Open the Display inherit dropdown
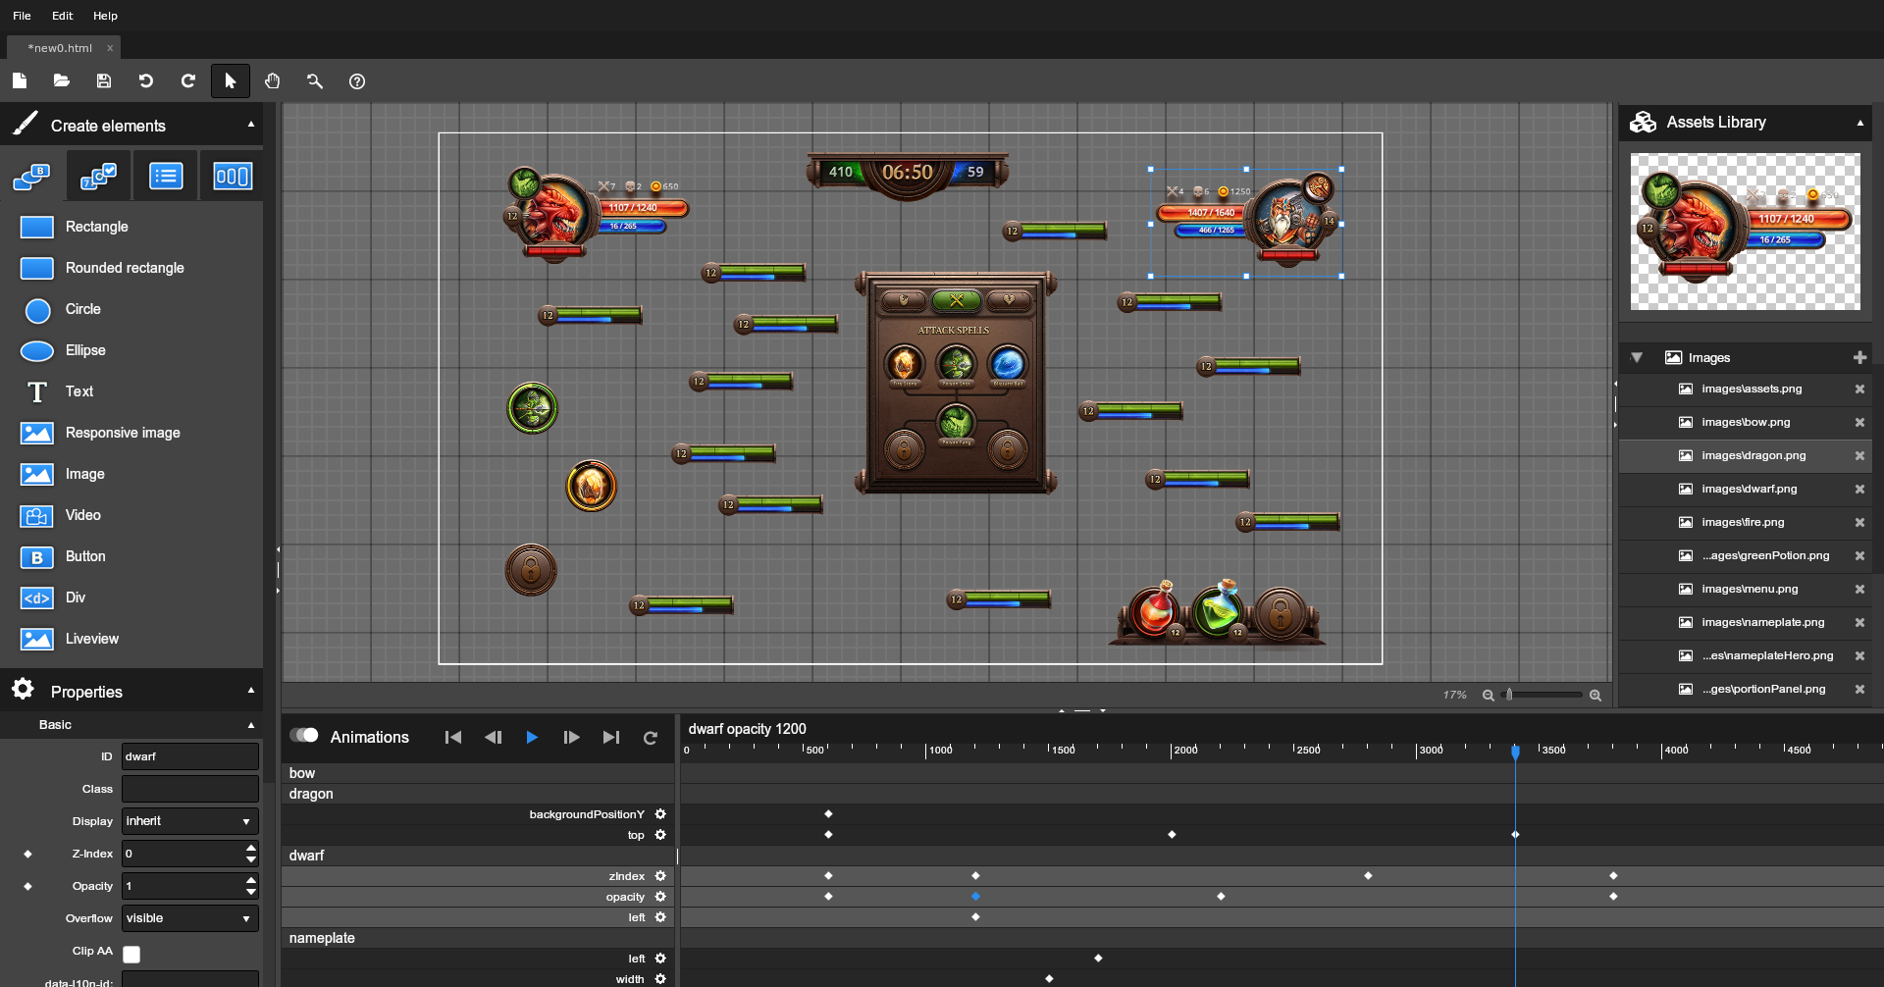 coord(189,821)
